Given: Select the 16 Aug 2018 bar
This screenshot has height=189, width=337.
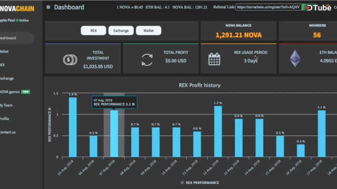Looking at the screenshot, I should click(x=301, y=151).
